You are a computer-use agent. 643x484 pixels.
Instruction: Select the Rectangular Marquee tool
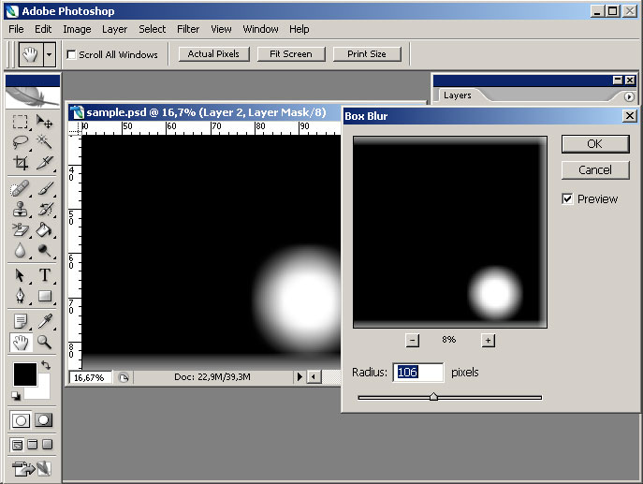click(20, 122)
